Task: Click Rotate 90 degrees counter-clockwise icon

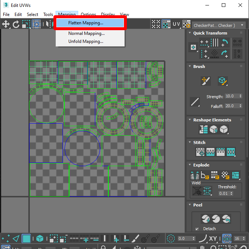Action: coord(225,43)
